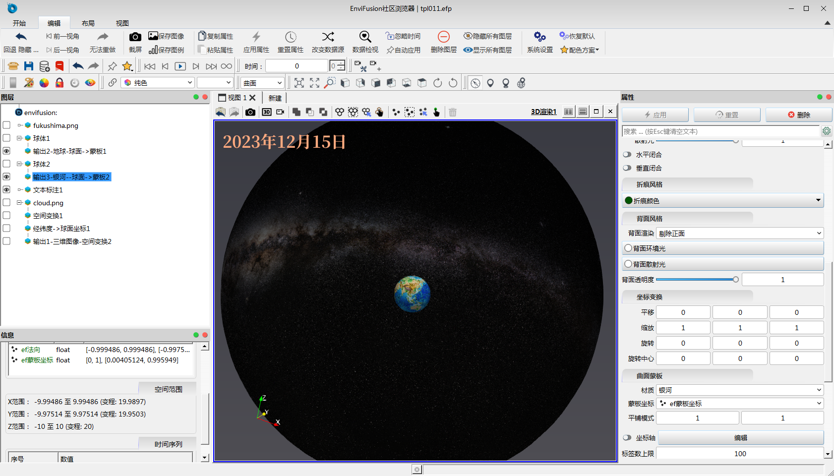The height and width of the screenshot is (476, 834).
Task: Click 隐藏所有图层 in the ribbon
Action: point(487,36)
